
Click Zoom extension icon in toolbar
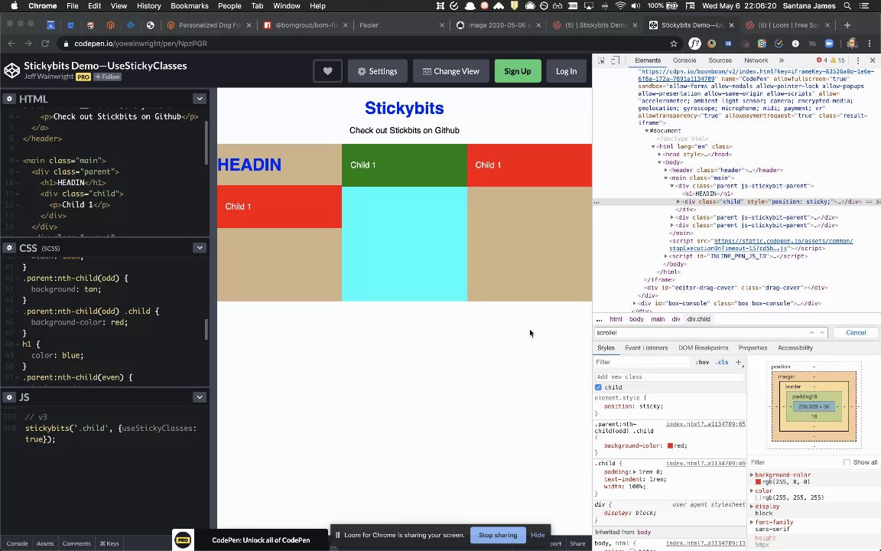pyautogui.click(x=829, y=44)
